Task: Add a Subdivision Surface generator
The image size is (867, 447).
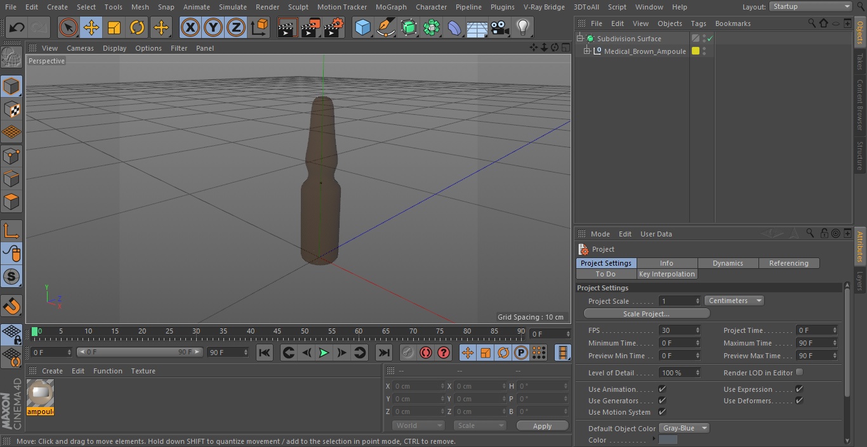Action: pyautogui.click(x=409, y=27)
